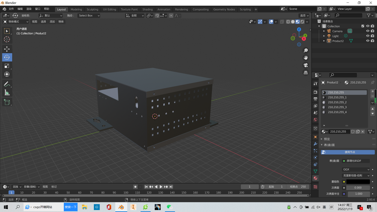
Task: Open the Modifier wrench properties tab
Action: click(x=315, y=144)
